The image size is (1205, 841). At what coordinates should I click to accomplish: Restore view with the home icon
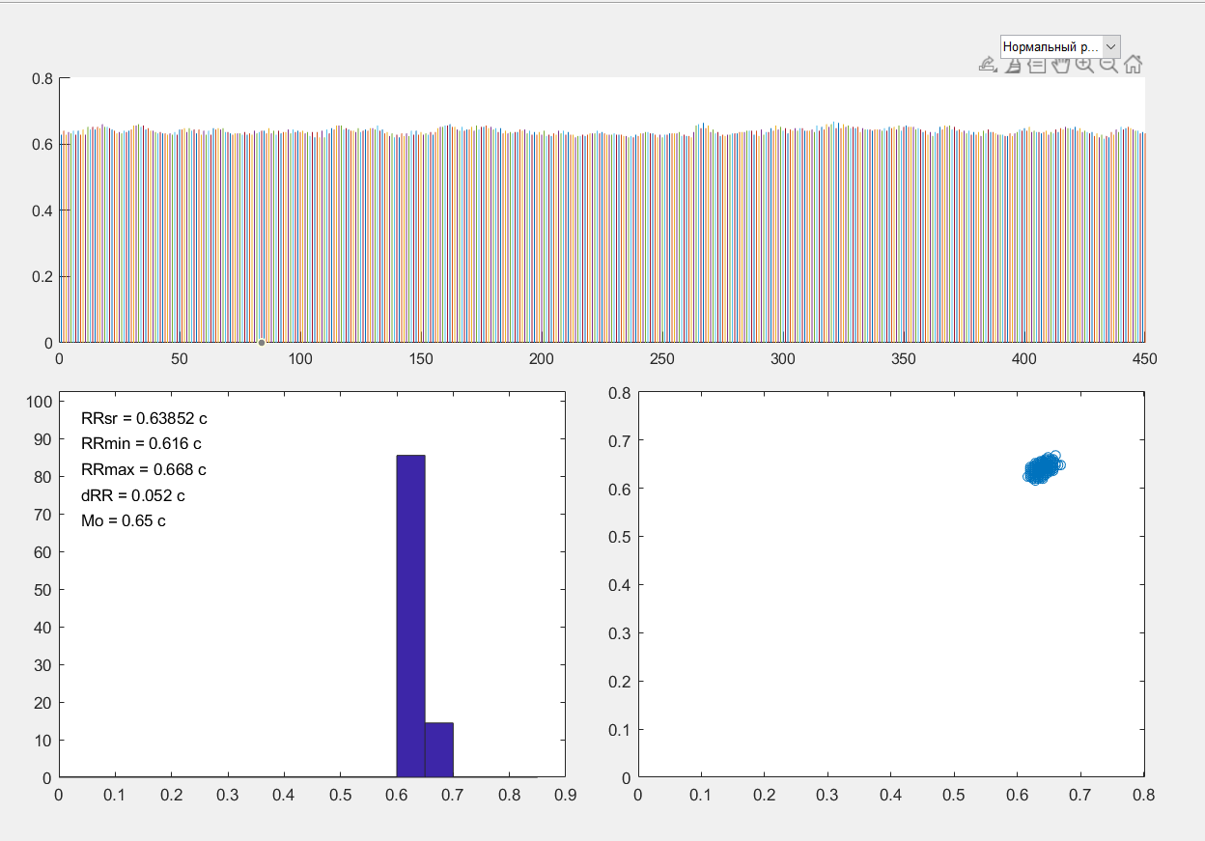[x=1134, y=65]
